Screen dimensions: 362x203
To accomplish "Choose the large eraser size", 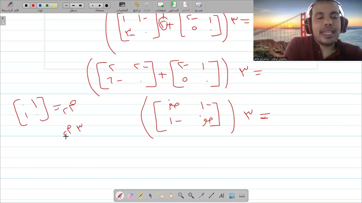I will click(107, 5).
